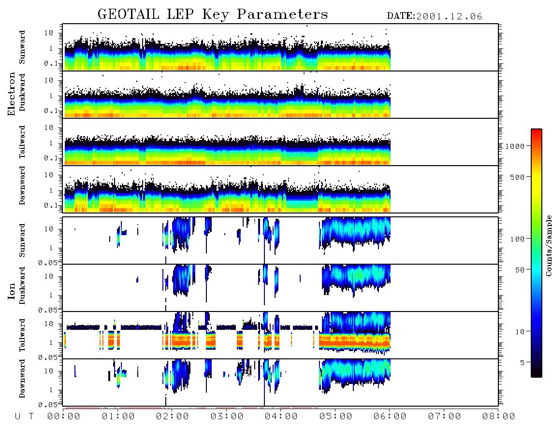Click the "Ion" group axis label
The height and width of the screenshot is (425, 552).
pos(11,291)
